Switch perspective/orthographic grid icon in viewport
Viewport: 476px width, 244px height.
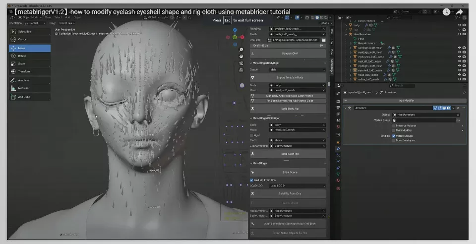click(241, 70)
